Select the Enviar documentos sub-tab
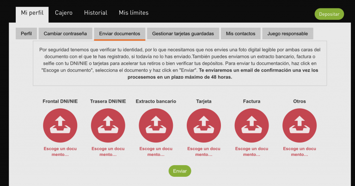Image resolution: width=355 pixels, height=186 pixels. (x=120, y=34)
